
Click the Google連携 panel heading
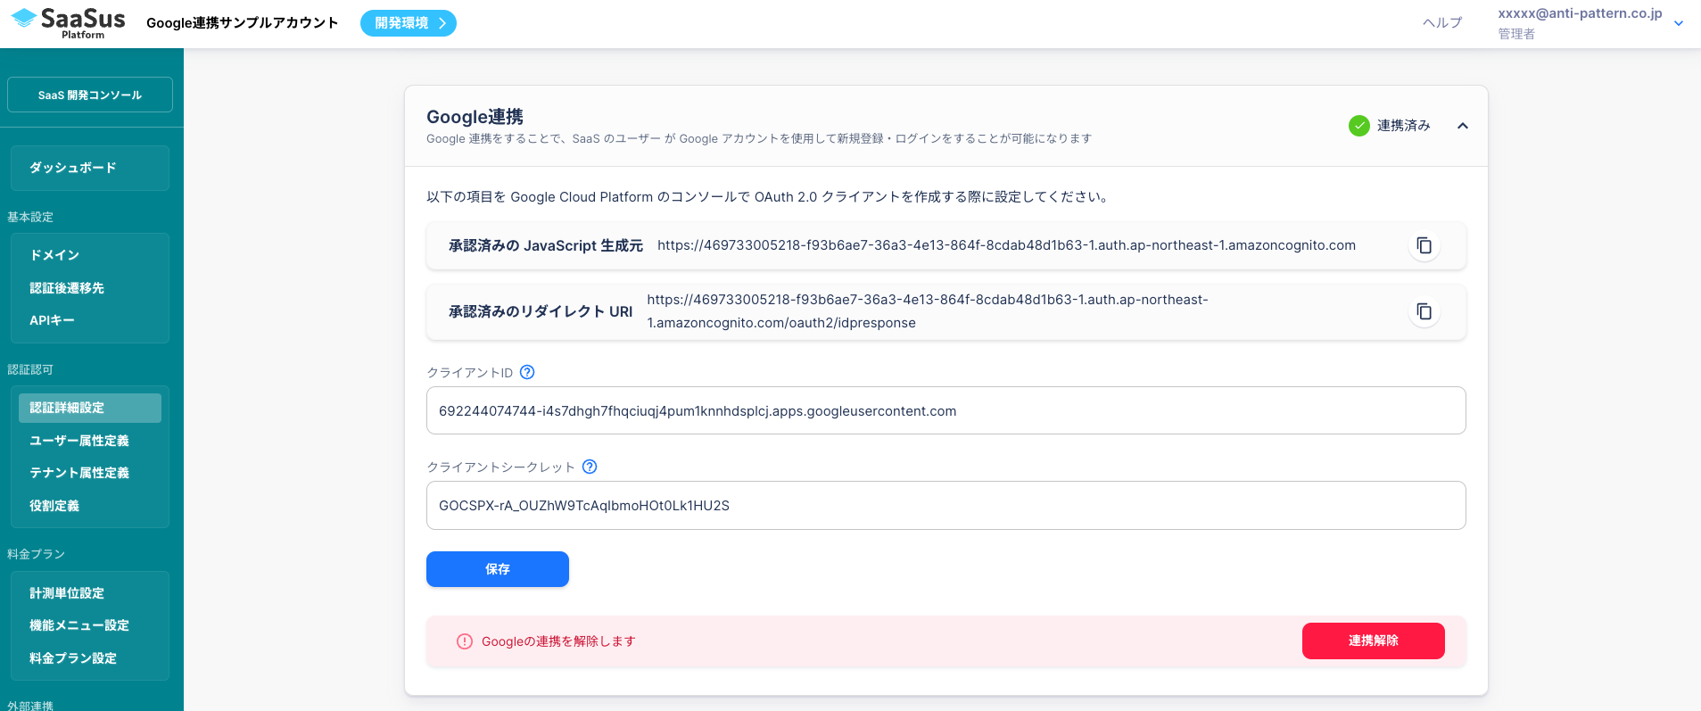[x=475, y=117]
